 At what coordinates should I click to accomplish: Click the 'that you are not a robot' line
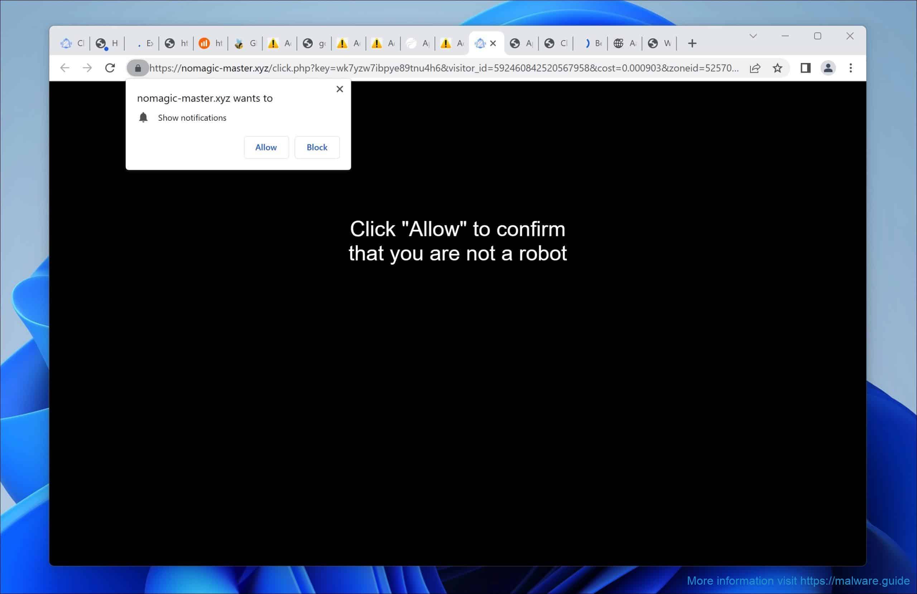pyautogui.click(x=457, y=253)
